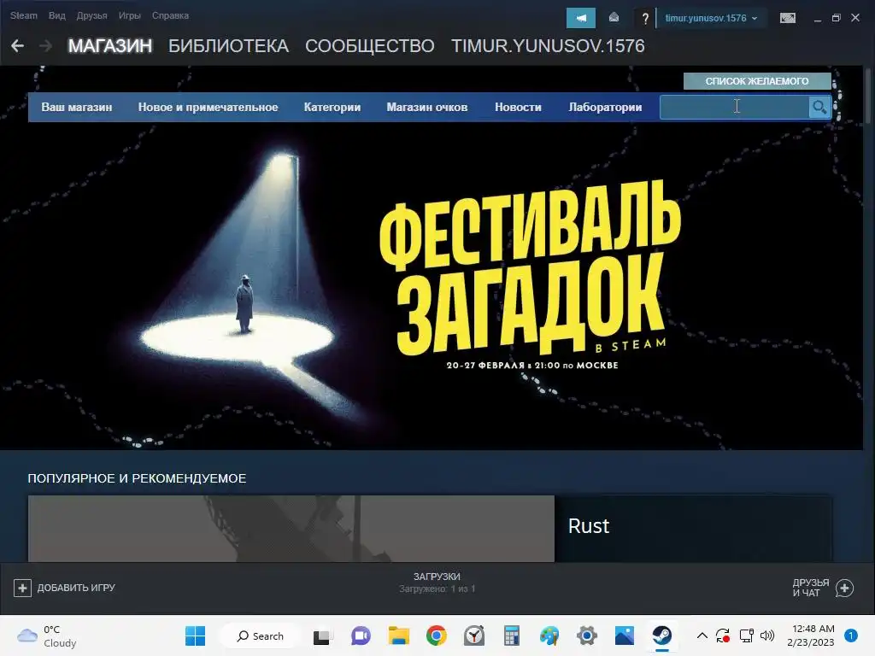Open the network tray icon
875x656 pixels.
tap(746, 635)
